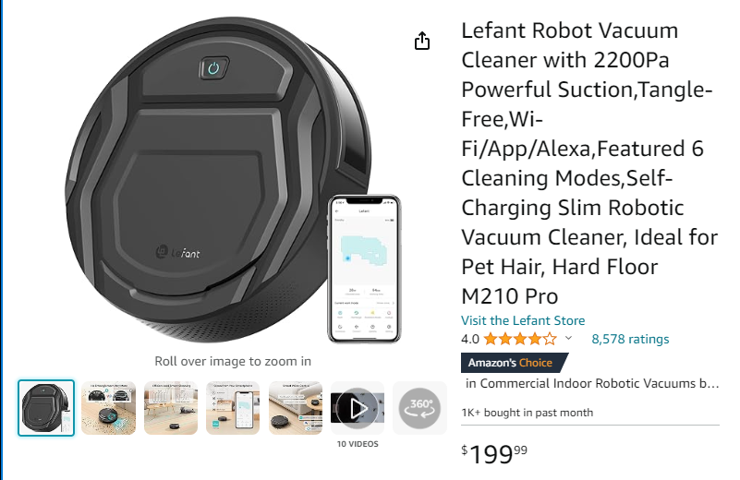Open the 360° view icon
The height and width of the screenshot is (480, 740).
point(419,408)
